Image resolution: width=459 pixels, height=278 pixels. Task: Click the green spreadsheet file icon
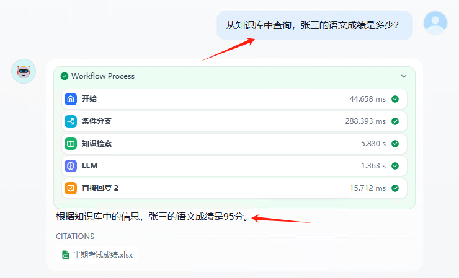point(65,254)
